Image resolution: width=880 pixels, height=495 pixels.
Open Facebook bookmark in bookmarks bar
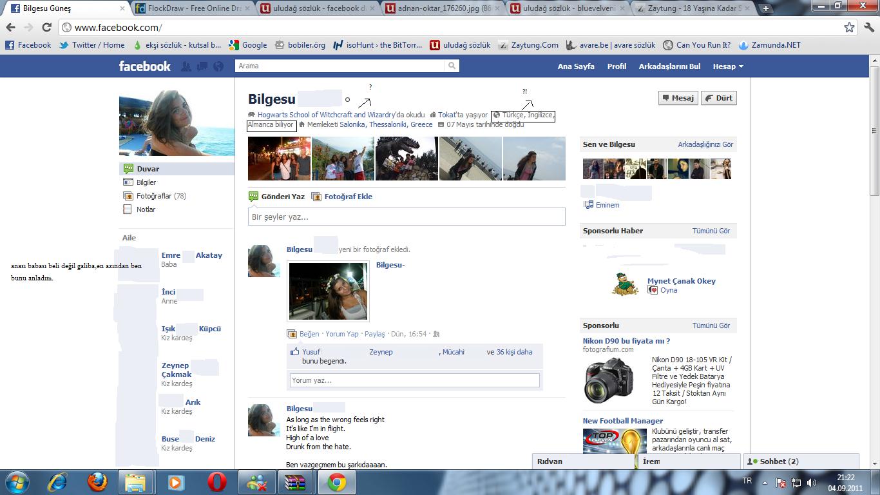(x=28, y=45)
